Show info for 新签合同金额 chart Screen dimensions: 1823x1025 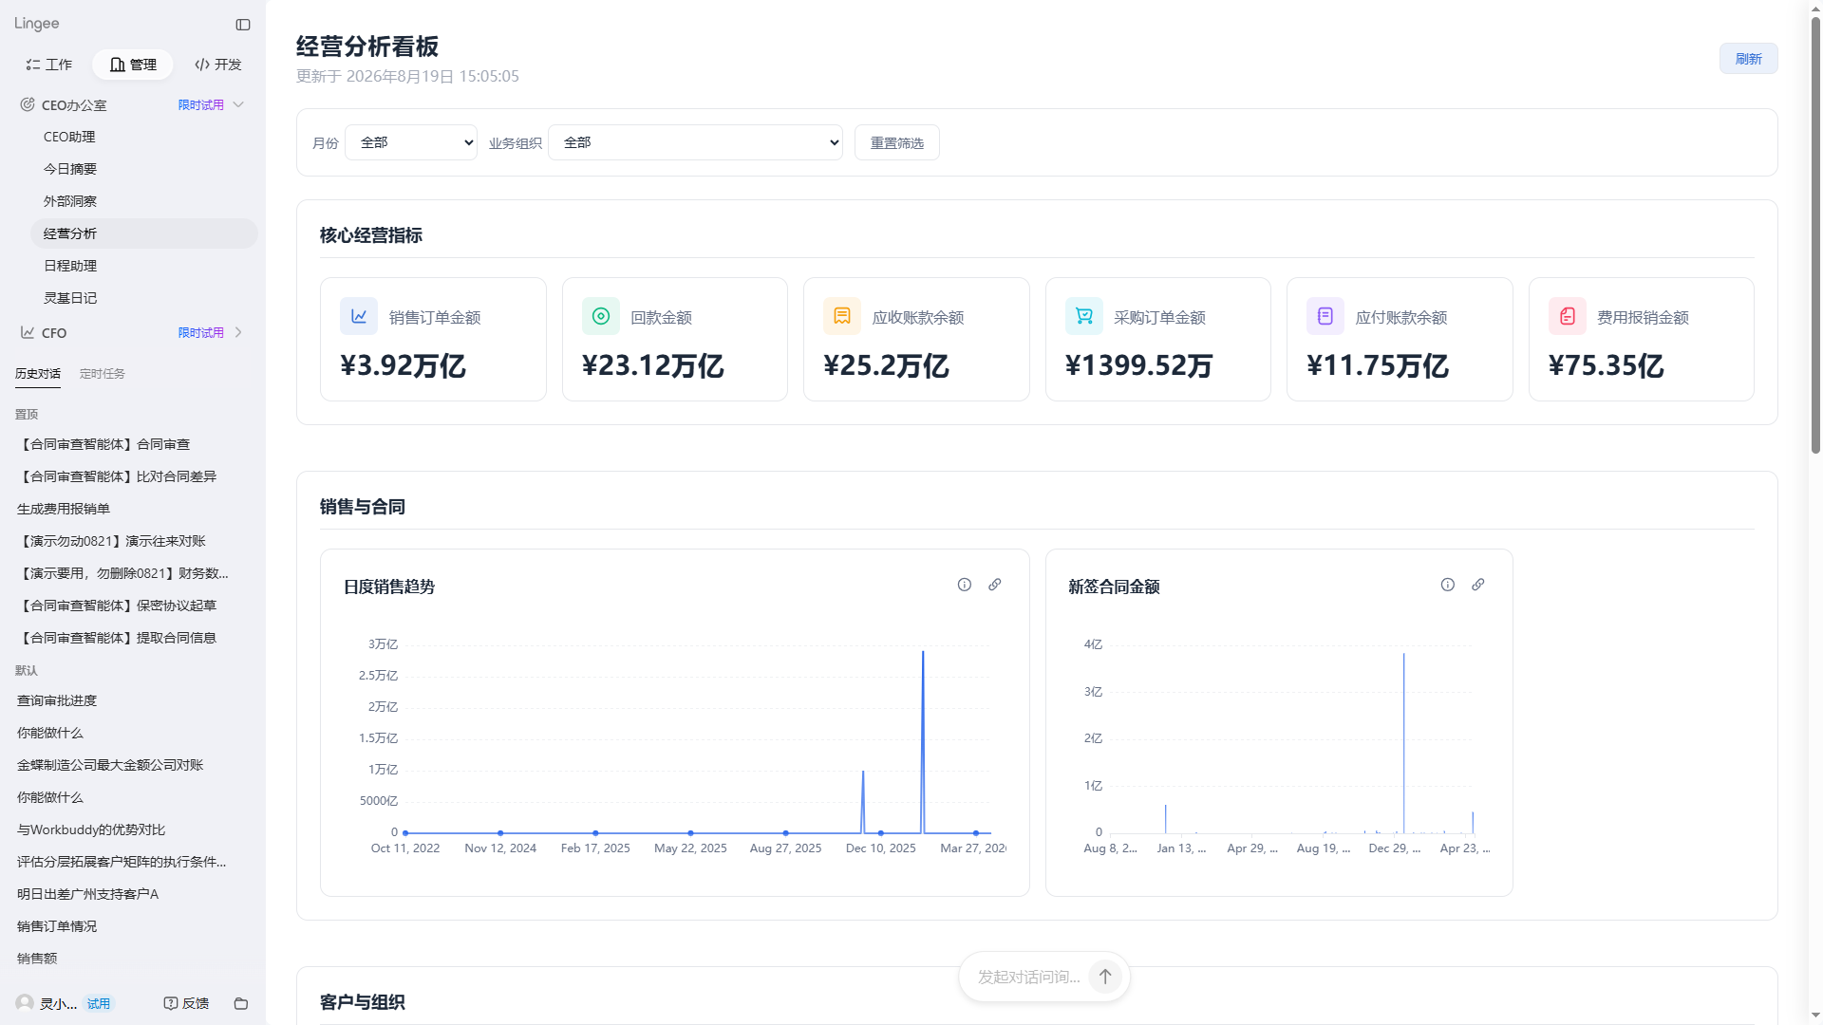[x=1448, y=585]
